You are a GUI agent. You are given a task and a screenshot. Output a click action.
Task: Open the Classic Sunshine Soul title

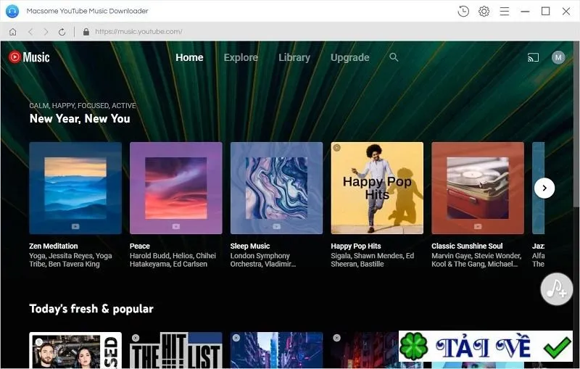click(x=467, y=246)
